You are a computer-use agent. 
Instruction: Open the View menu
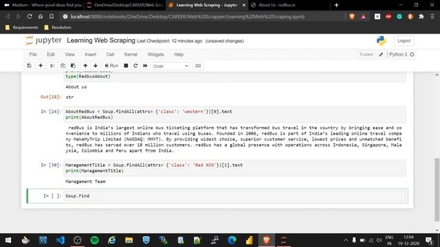click(70, 54)
